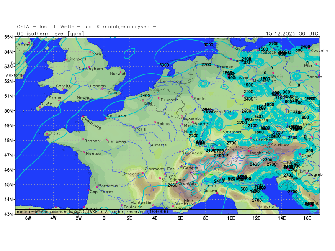The image size is (335, 251).
Task: Click the London city marker dot
Action: coord(103,88)
